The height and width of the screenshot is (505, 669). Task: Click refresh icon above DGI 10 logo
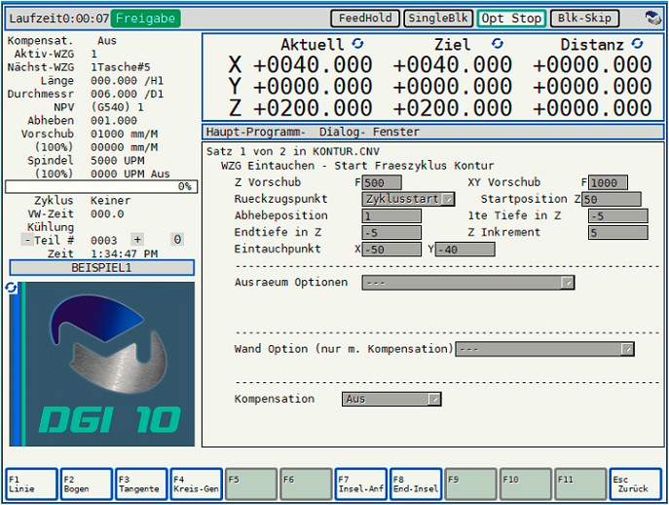click(11, 288)
